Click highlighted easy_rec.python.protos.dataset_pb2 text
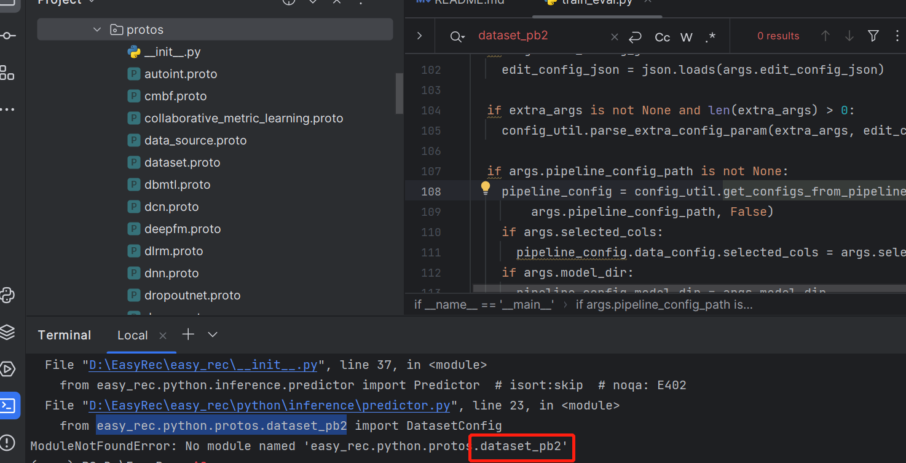Image resolution: width=906 pixels, height=463 pixels. pos(221,425)
